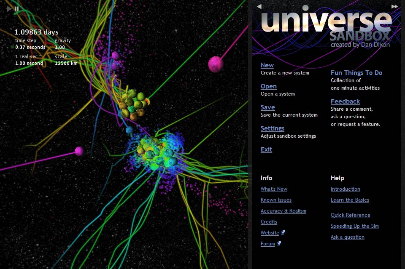Open the What's New link

[274, 189]
